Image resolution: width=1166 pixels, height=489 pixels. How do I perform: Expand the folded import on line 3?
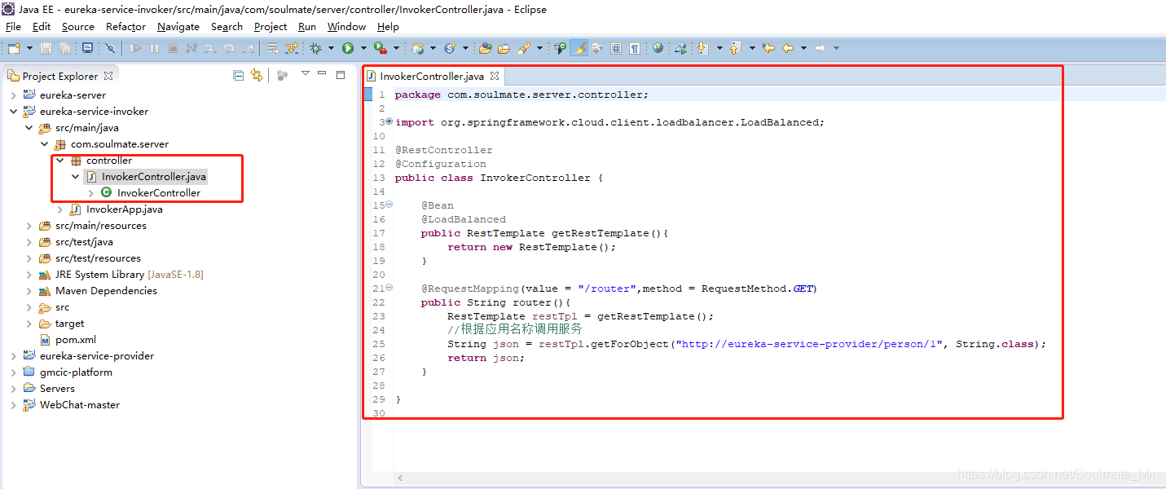tap(389, 121)
